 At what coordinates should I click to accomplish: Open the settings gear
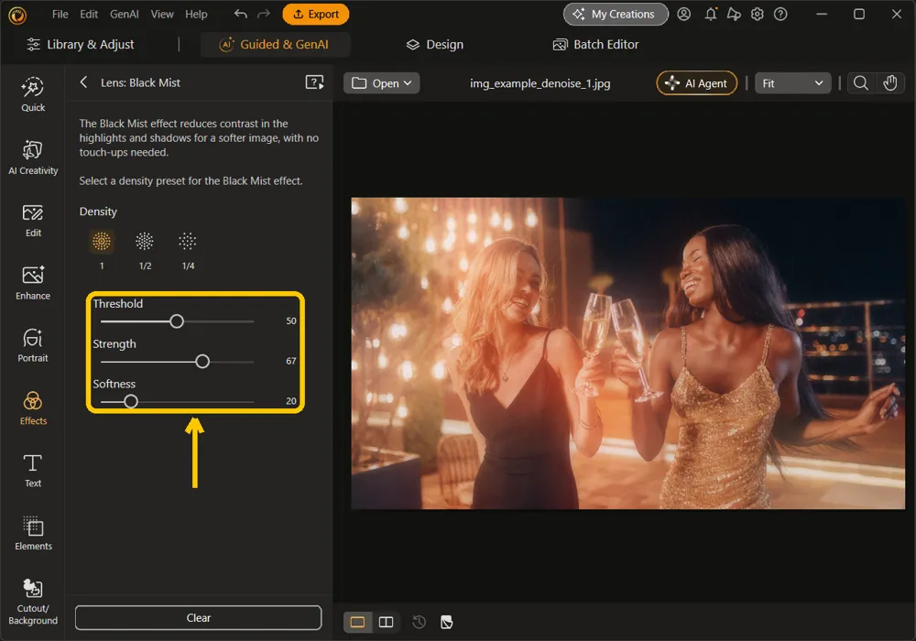[758, 14]
